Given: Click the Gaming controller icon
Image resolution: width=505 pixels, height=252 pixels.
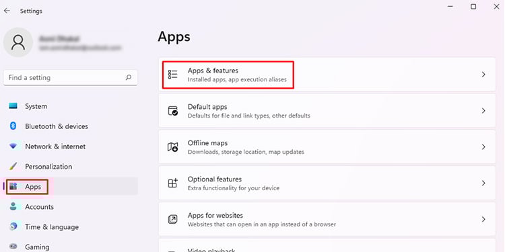Looking at the screenshot, I should 13,247.
